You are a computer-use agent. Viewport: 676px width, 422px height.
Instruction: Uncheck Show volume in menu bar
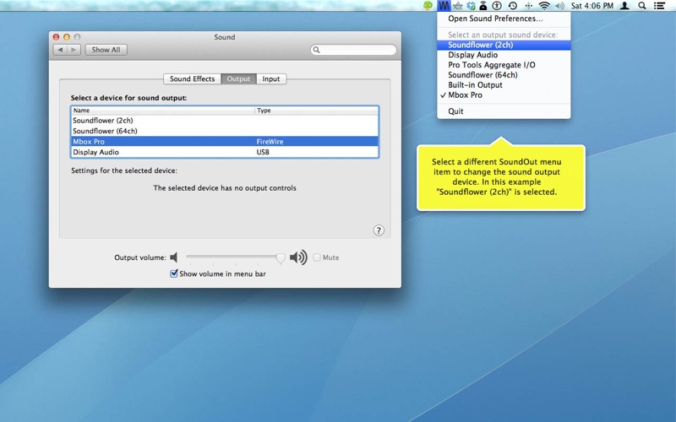[174, 273]
